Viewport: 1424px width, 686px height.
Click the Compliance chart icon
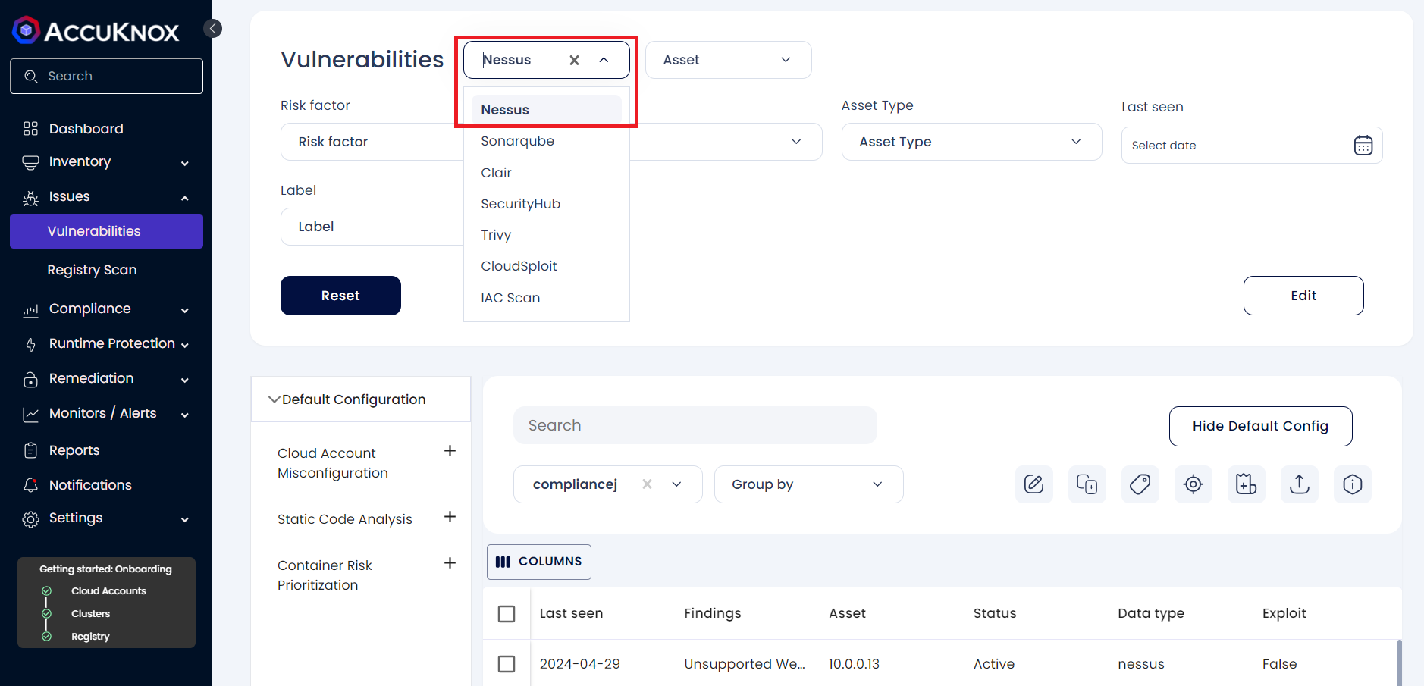click(x=30, y=309)
